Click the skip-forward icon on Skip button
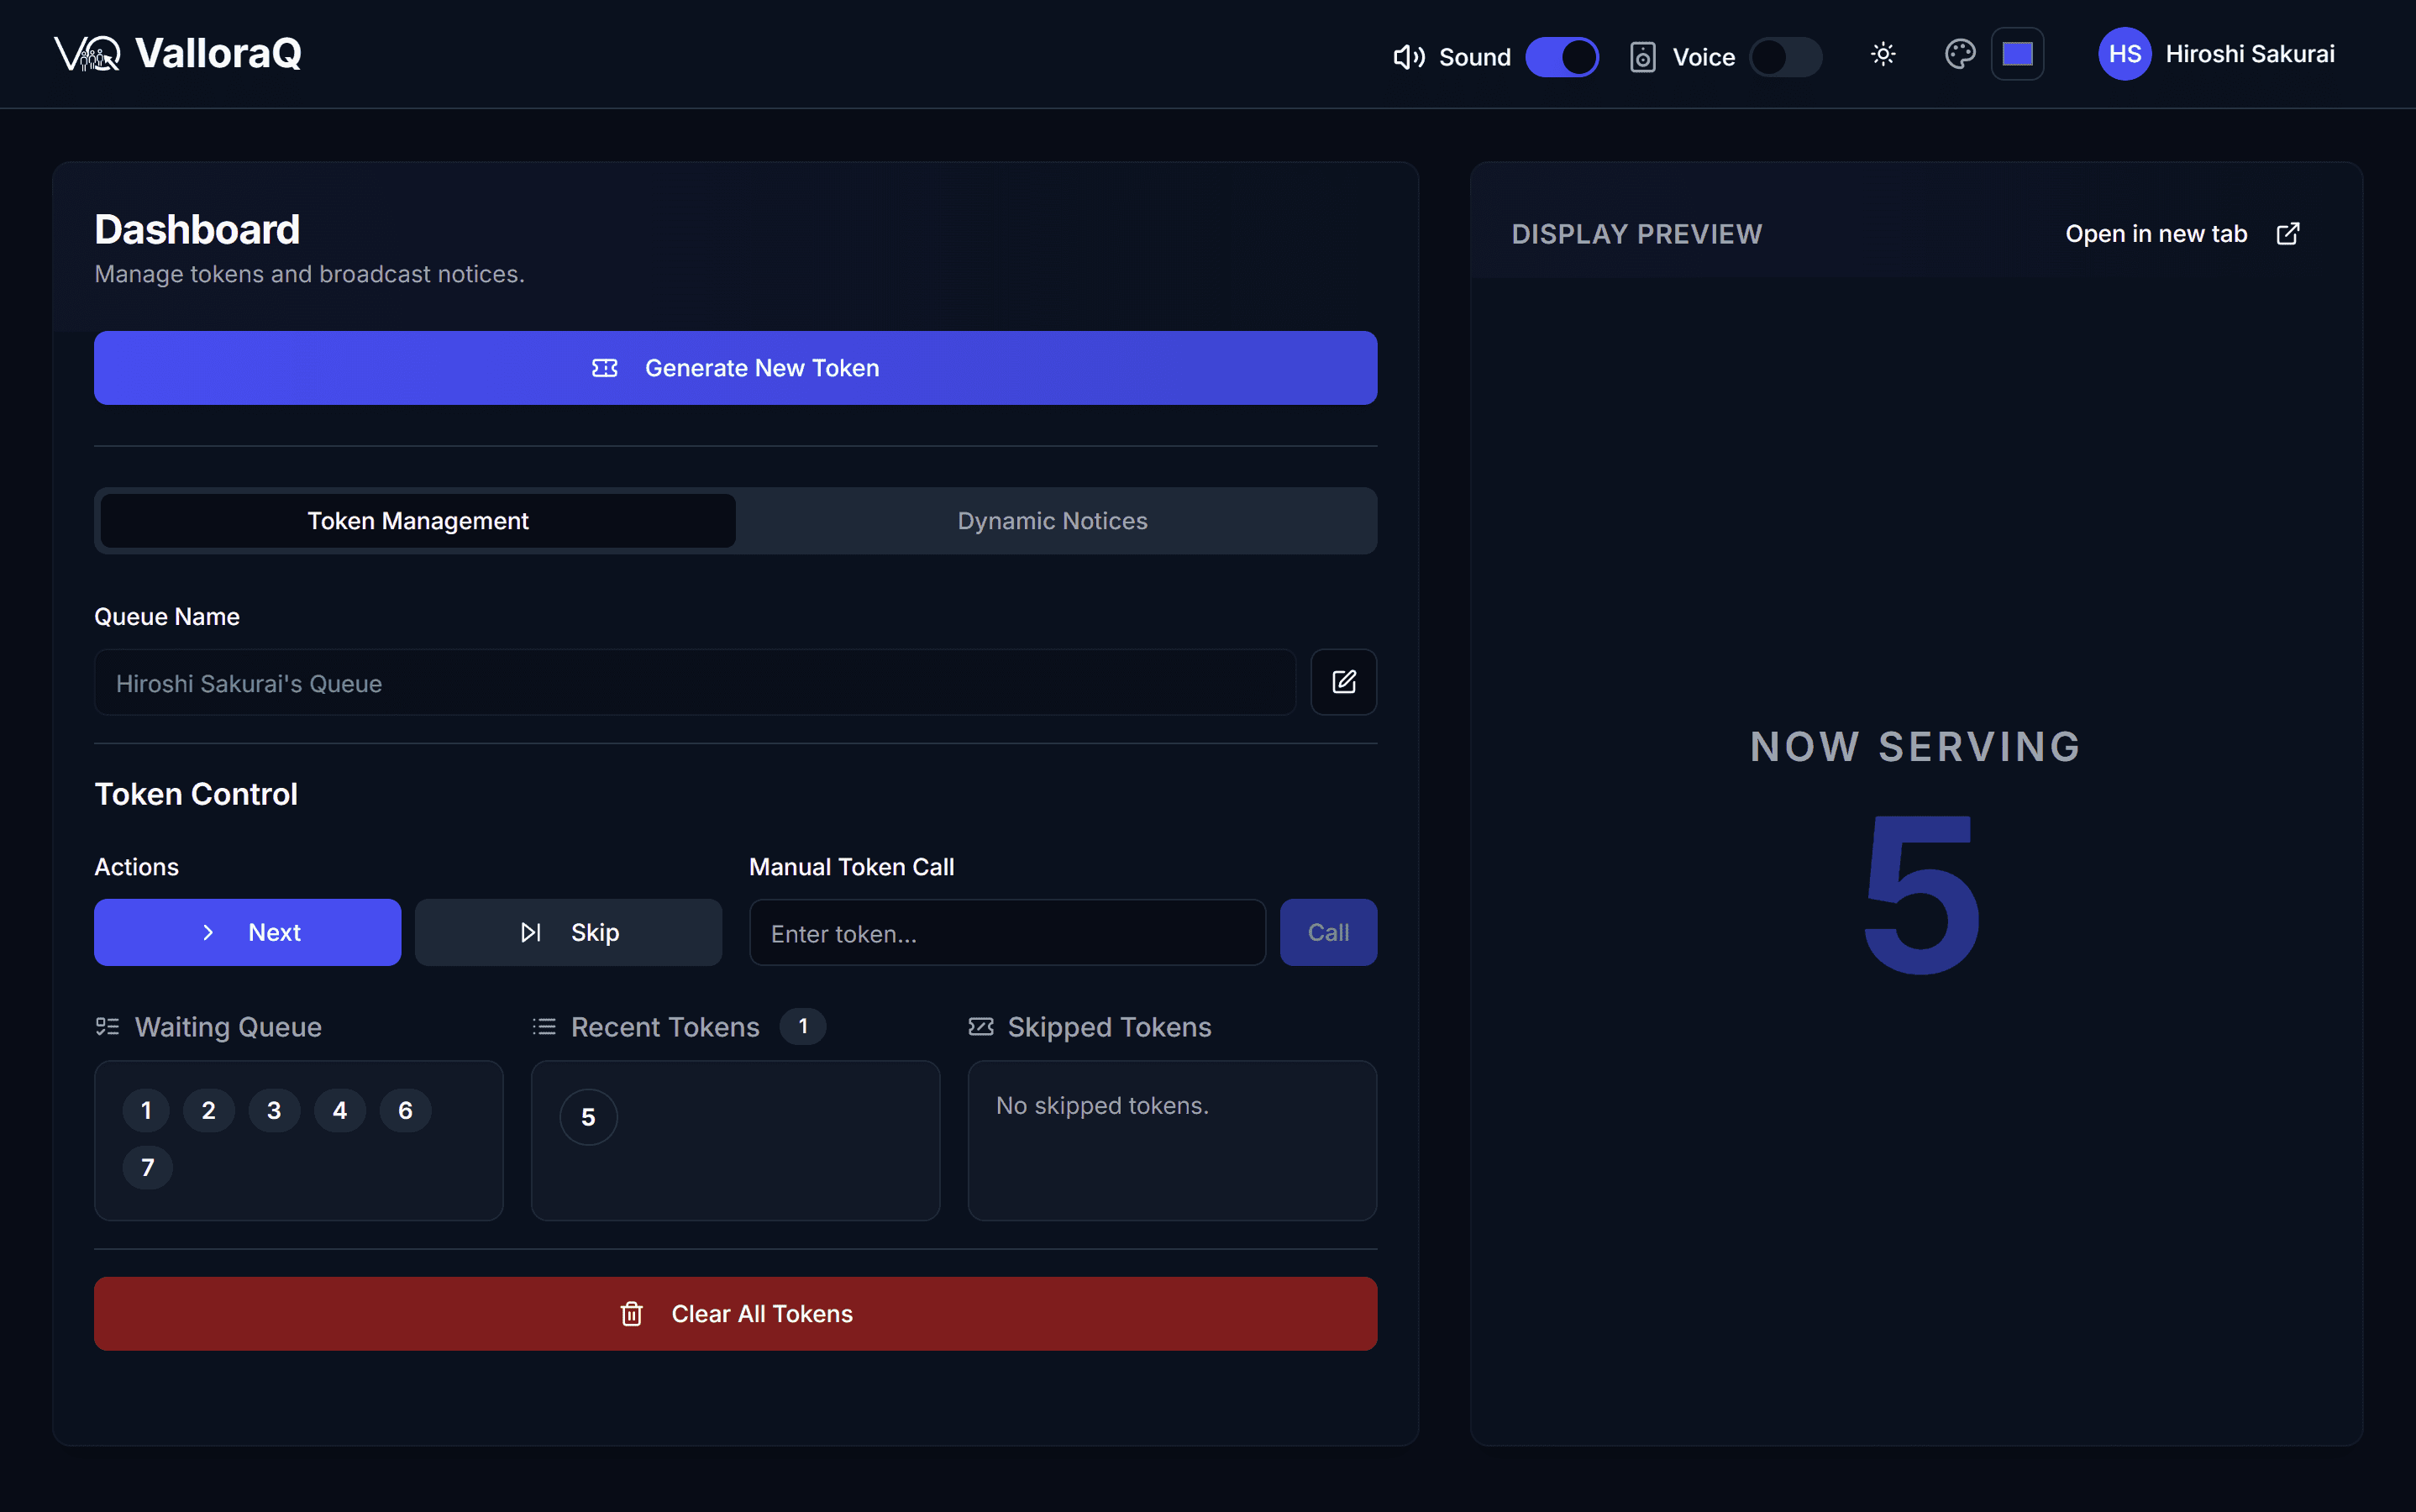Screen dimensions: 2416x1512 tap(531, 932)
